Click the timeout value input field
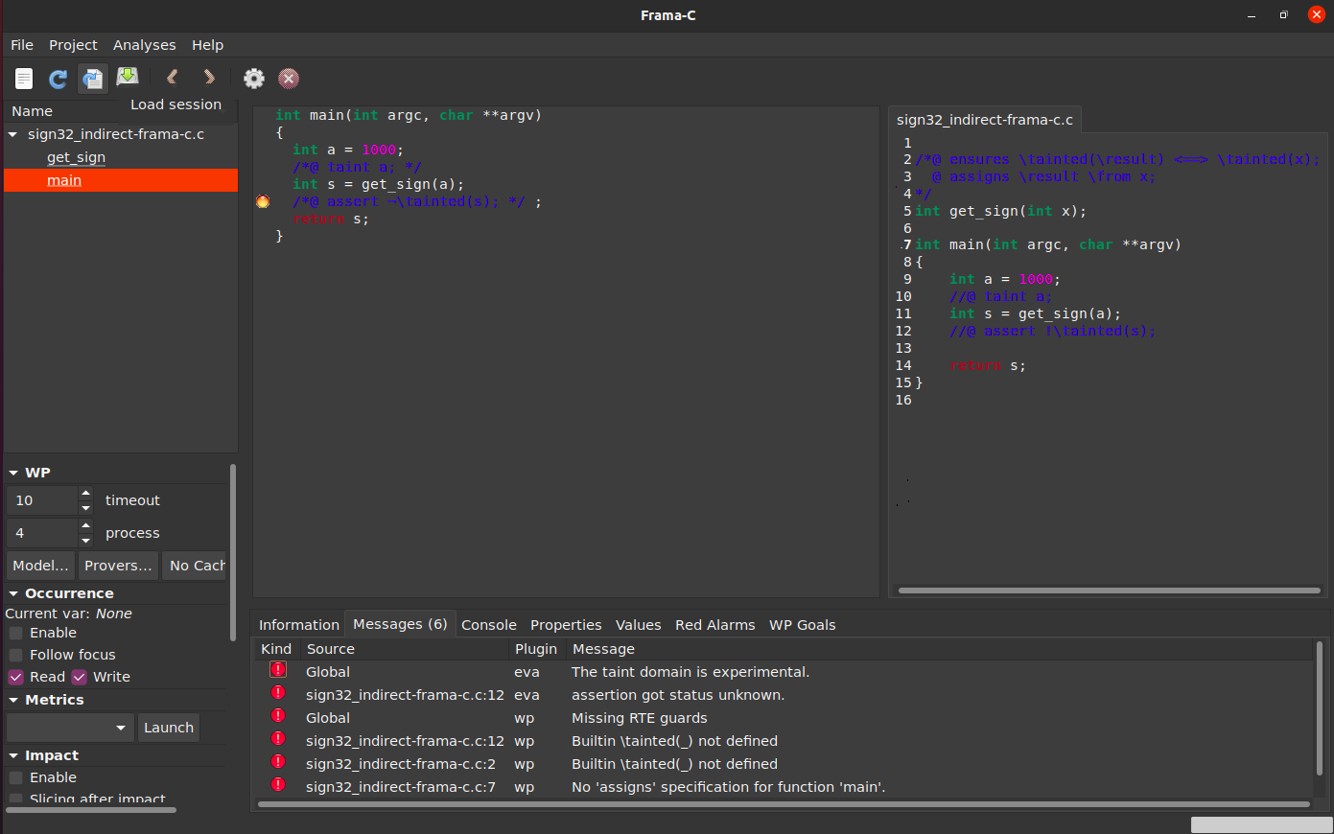The image size is (1334, 834). (42, 500)
